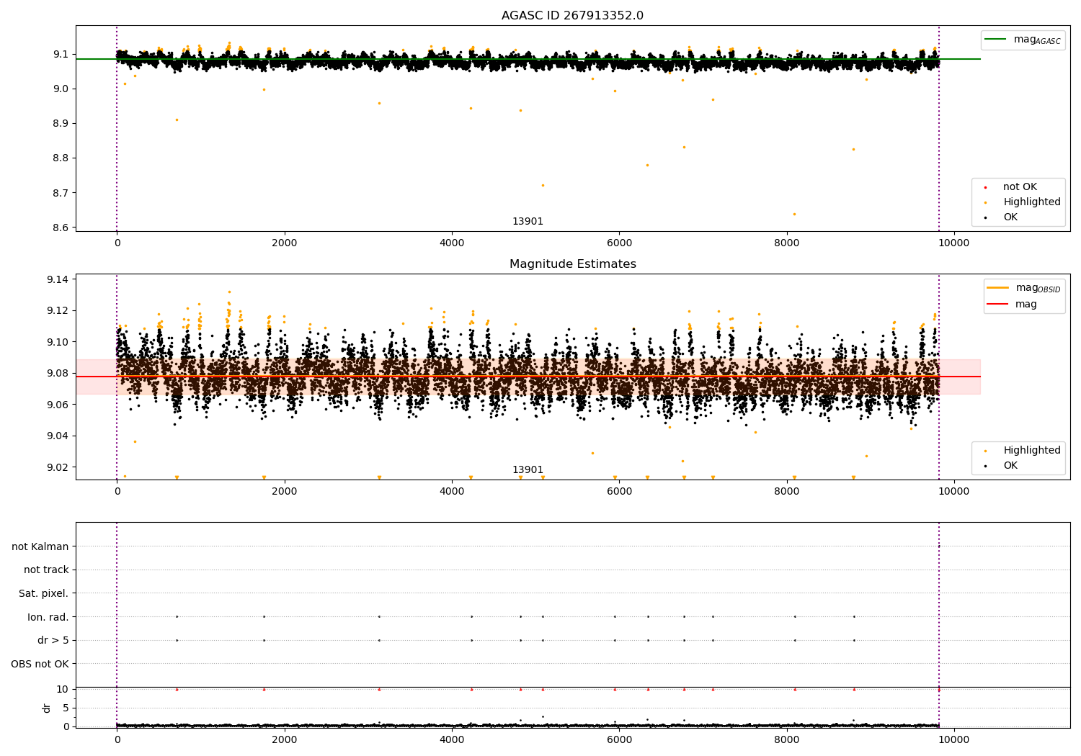This screenshot has height=756, width=1081.
Task: Click the black OK marker in top legend
Action: coord(985,218)
